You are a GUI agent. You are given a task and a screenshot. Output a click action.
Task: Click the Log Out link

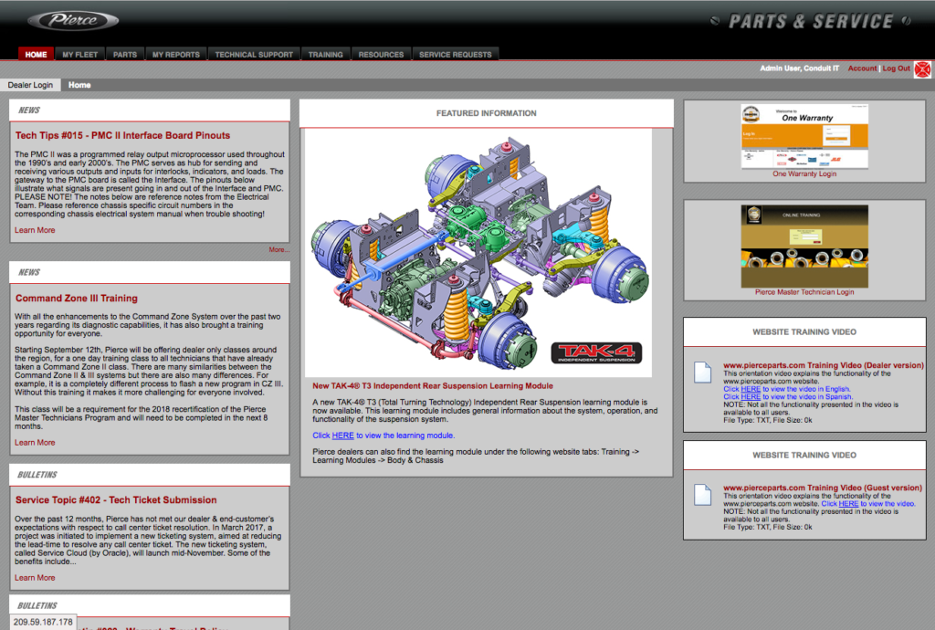pos(897,68)
